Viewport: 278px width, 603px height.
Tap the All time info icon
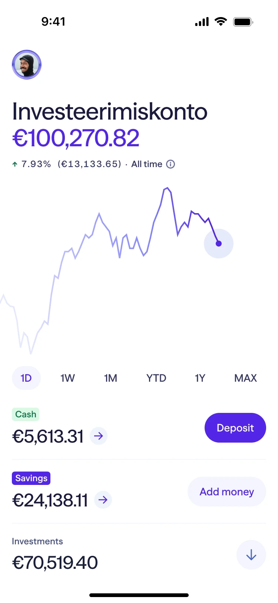point(171,164)
